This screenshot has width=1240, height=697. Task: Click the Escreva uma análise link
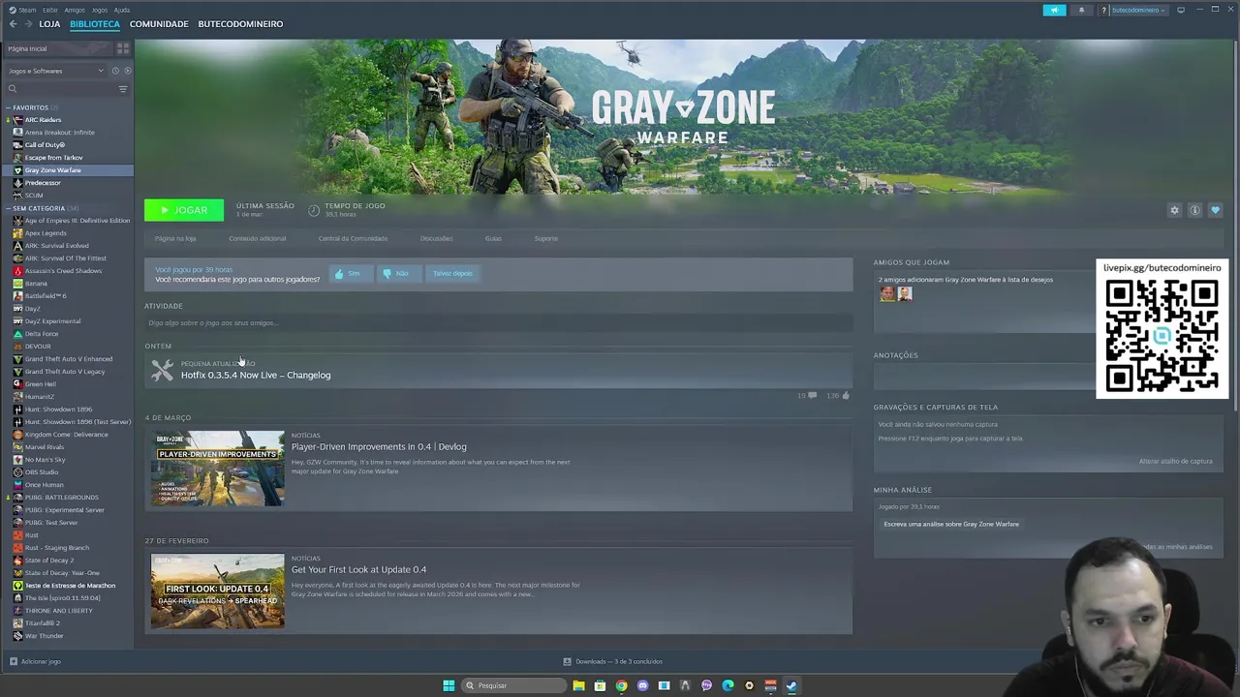[x=951, y=525]
